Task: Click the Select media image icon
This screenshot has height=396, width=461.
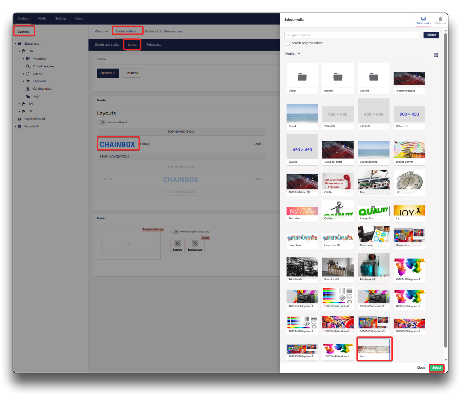Action: tap(423, 19)
